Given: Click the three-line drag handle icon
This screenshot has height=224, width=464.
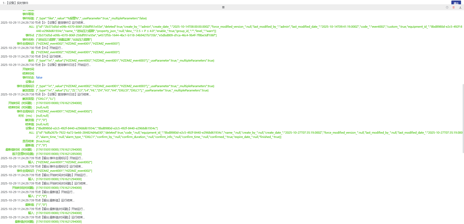Looking at the screenshot, I should coord(223,7).
